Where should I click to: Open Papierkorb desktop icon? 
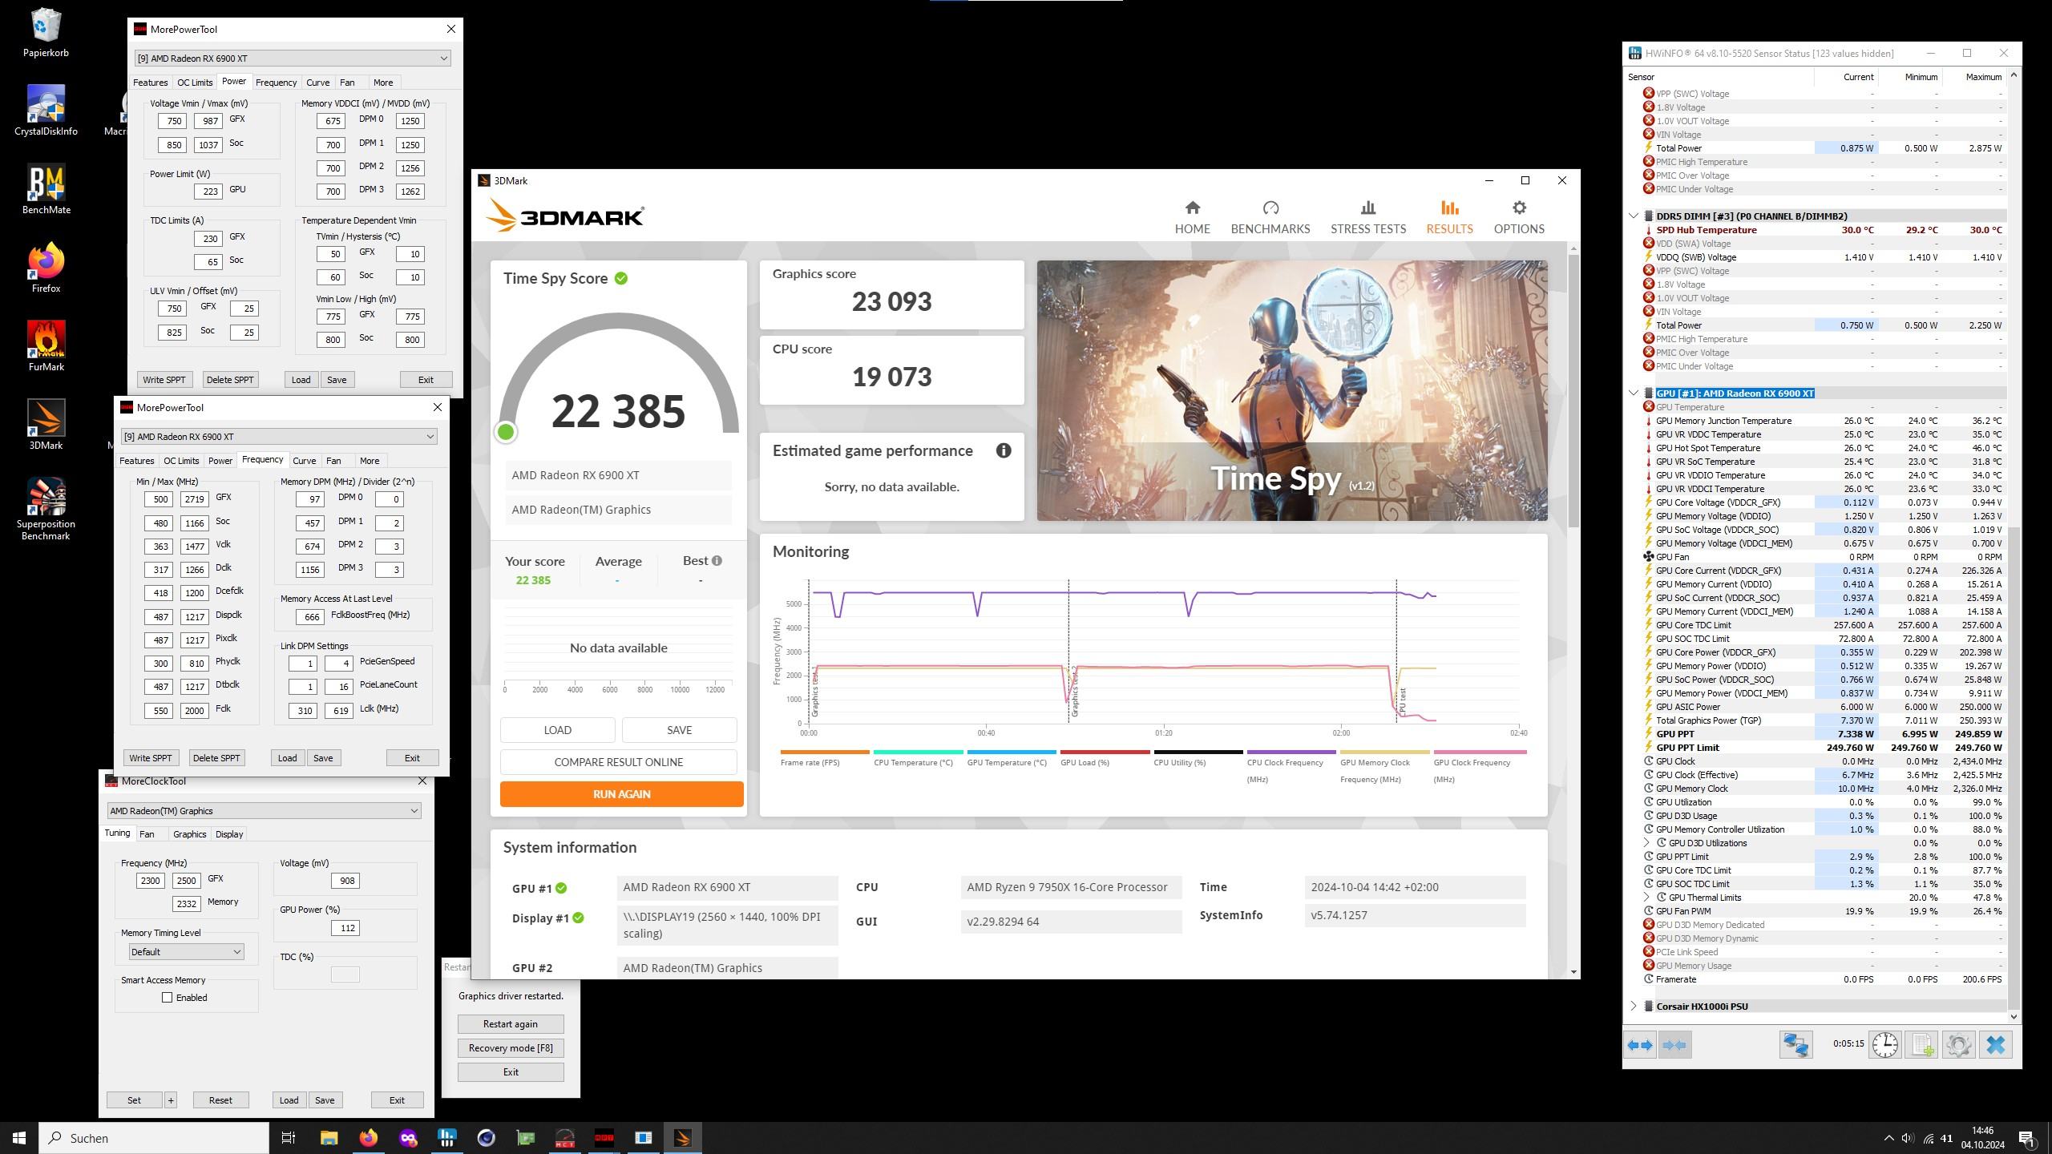pos(46,33)
